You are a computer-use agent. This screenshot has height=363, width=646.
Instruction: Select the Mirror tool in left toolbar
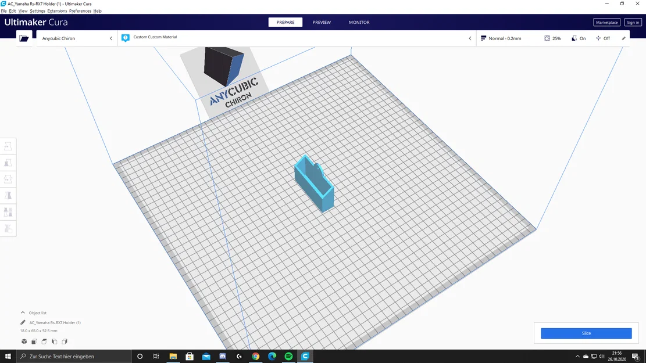coord(8,196)
